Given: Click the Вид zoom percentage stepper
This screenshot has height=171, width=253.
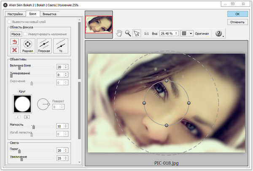Looking at the screenshot, I should point(176,34).
